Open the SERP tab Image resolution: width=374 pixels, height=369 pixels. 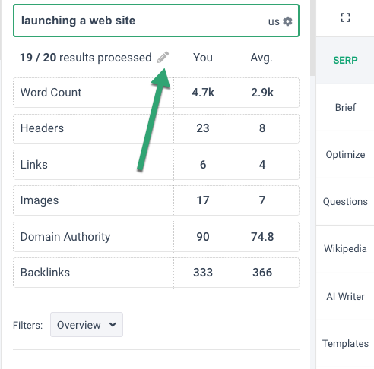[x=345, y=60]
